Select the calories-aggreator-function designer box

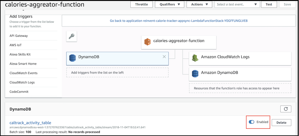pyautogui.click(x=179, y=42)
